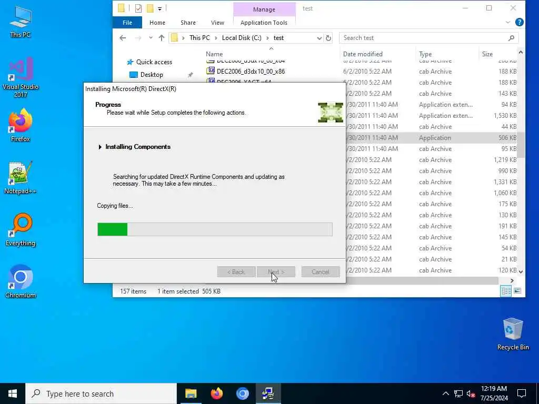Screen dimensions: 539x404
Task: Refresh the test folder view
Action: point(328,38)
